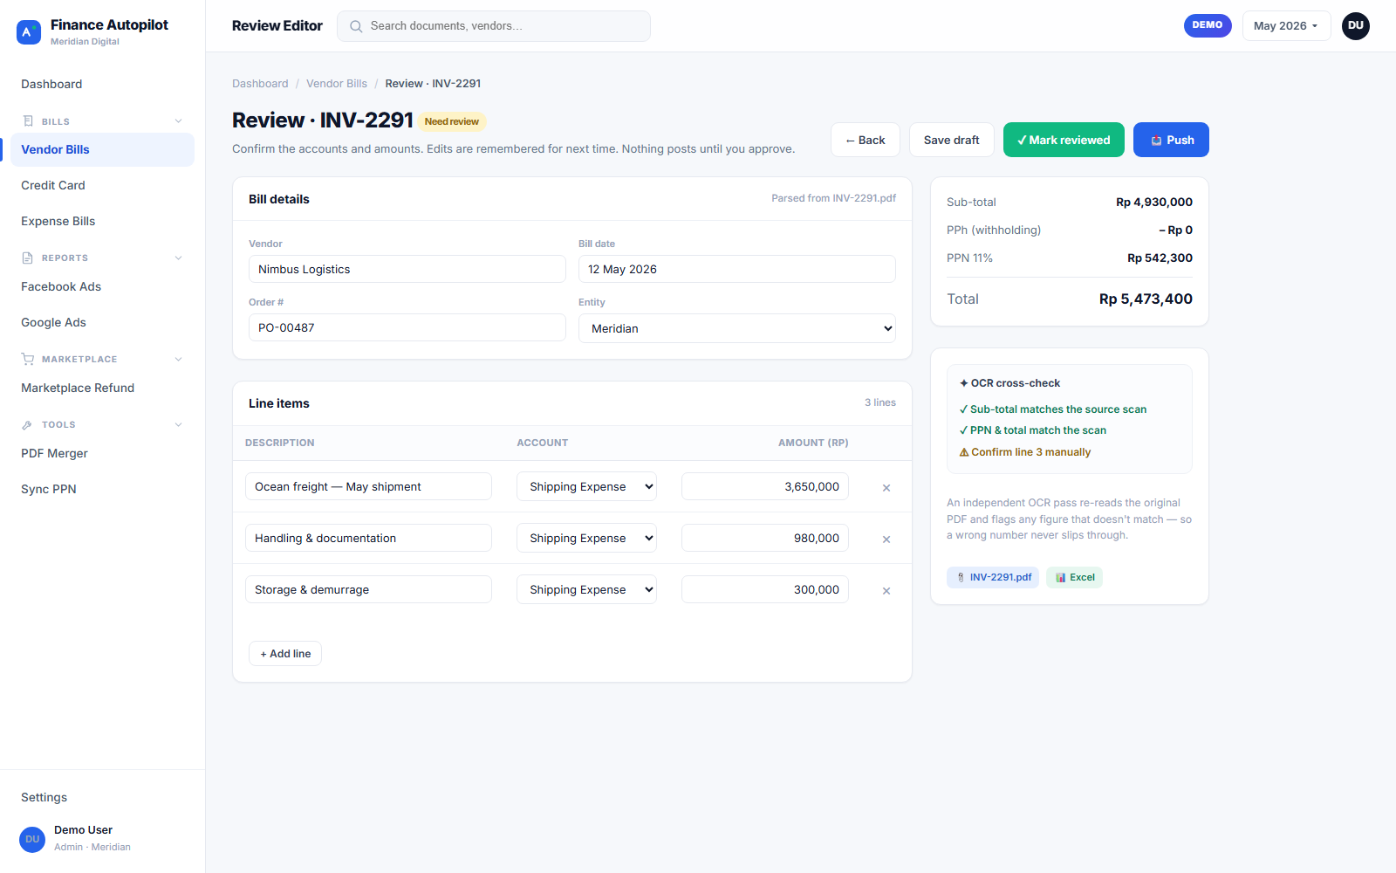Click the Push button
The image size is (1396, 873).
[x=1171, y=140]
